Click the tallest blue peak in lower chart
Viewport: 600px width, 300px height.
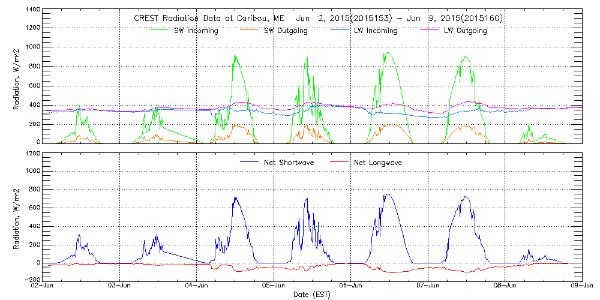pos(388,194)
